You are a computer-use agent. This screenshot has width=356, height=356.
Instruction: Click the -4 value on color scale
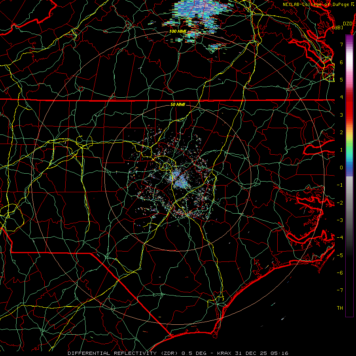click(340, 238)
